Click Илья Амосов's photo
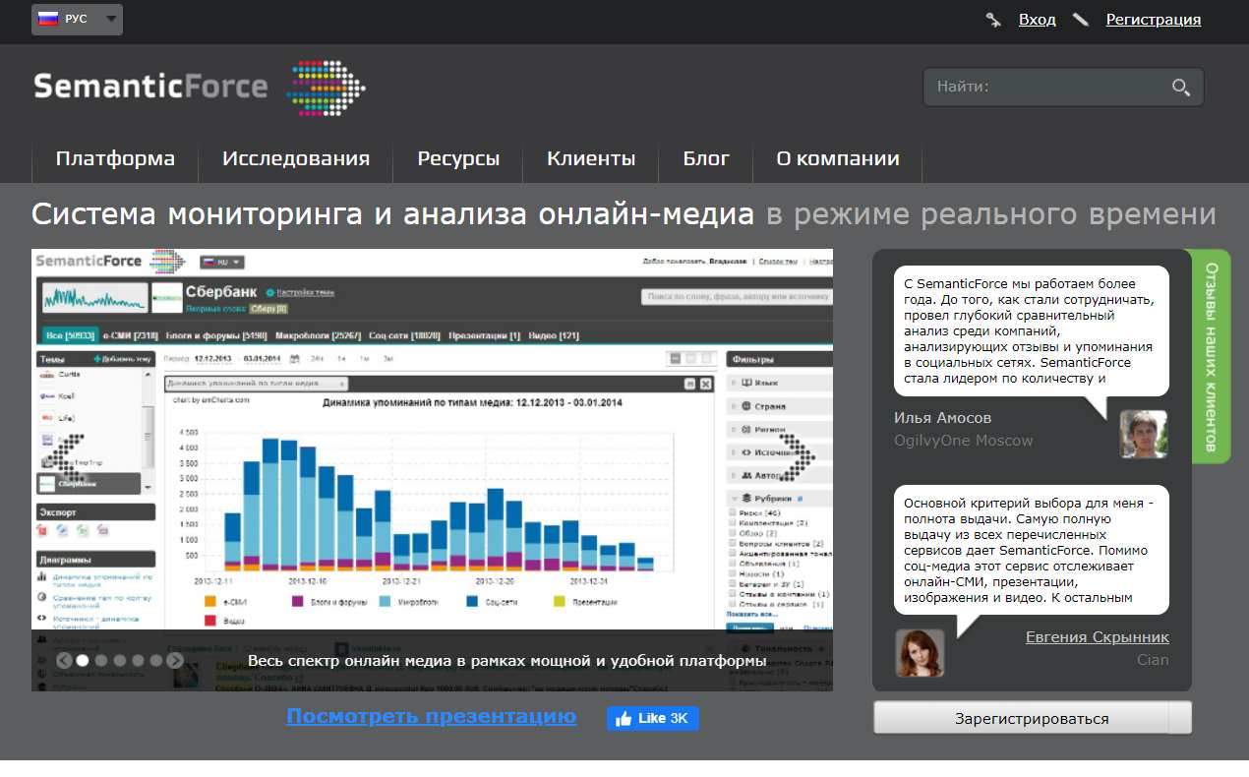1249x777 pixels. (x=1144, y=434)
